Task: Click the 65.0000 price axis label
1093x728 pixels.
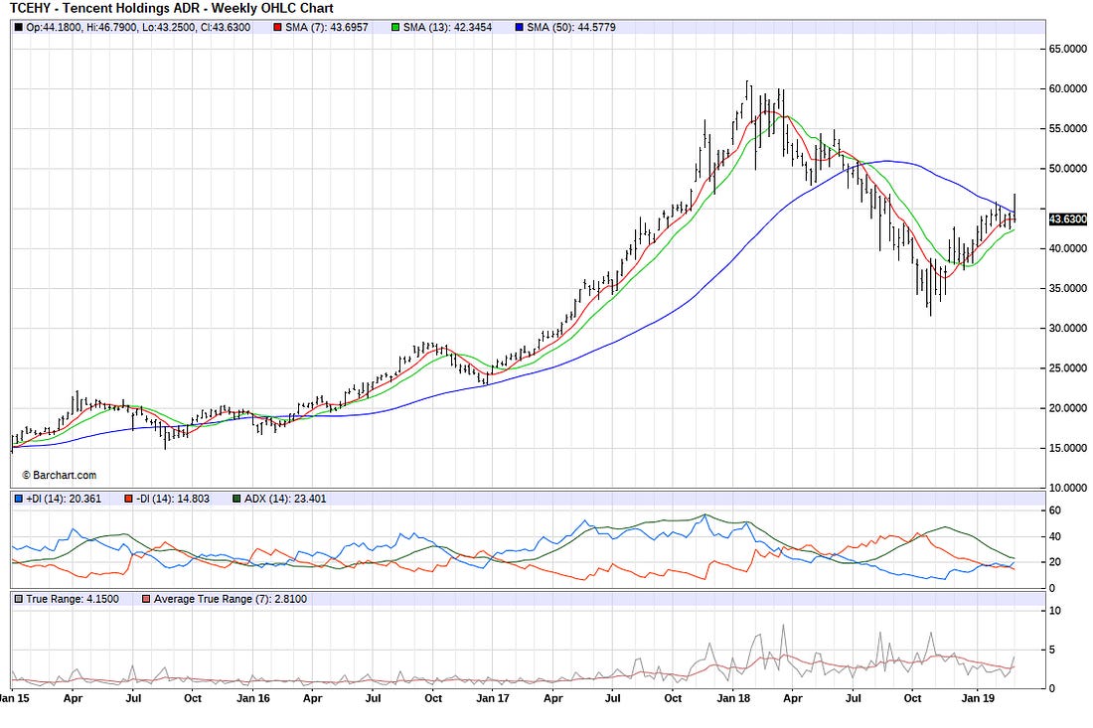Action: click(1068, 49)
